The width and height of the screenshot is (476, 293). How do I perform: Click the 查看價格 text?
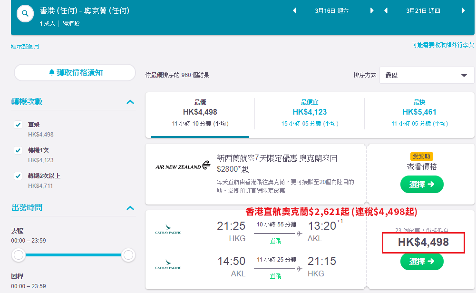pyautogui.click(x=422, y=167)
